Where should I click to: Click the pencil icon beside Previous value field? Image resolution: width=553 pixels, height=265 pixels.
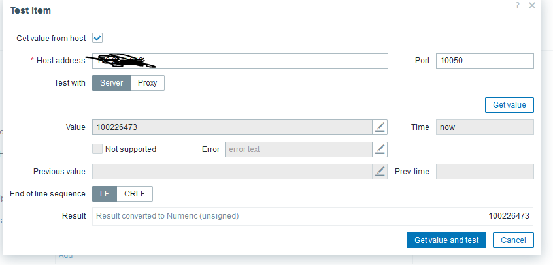point(380,172)
